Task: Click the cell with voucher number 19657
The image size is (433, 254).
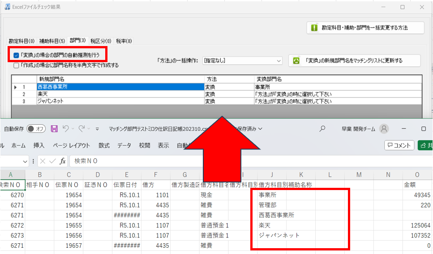Action: point(69,246)
